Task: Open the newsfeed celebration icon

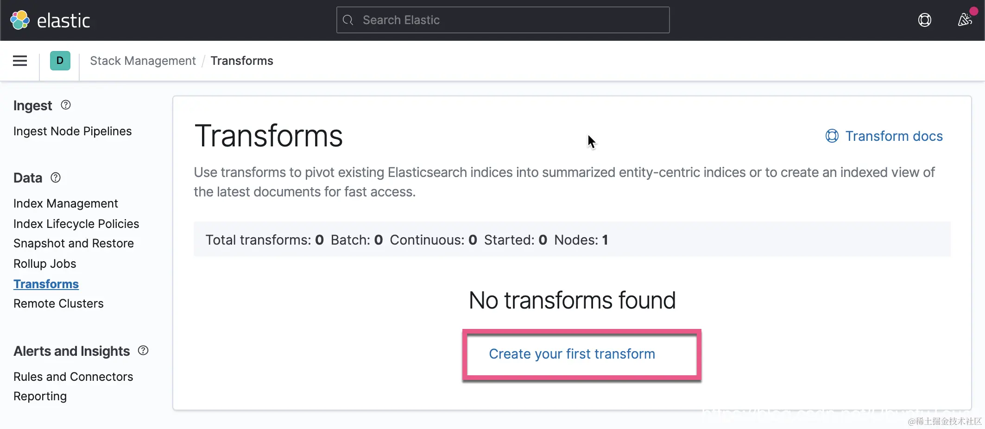Action: (x=965, y=20)
